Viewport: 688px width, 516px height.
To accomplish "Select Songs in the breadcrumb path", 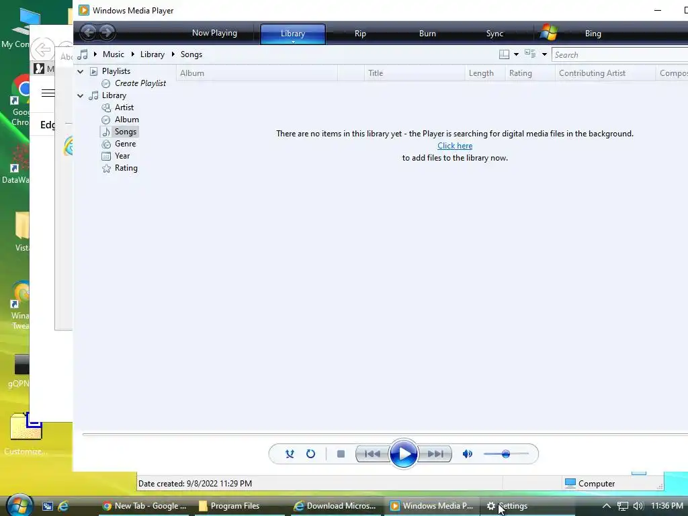I will (191, 54).
